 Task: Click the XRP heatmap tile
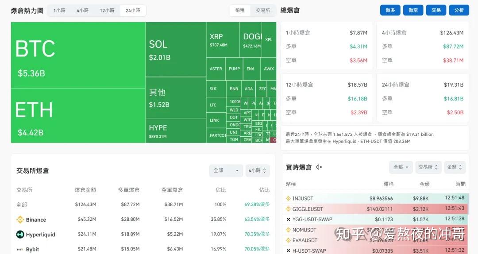[x=223, y=40]
